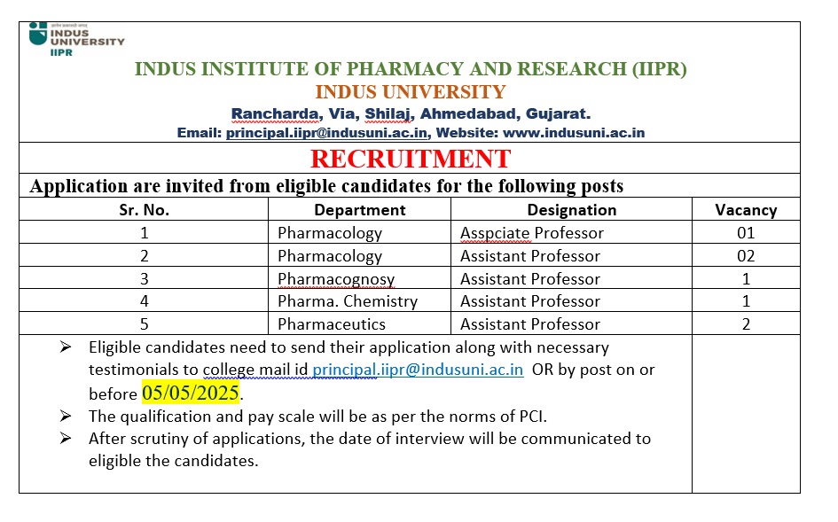Click the first arrow bullet icon
Viewport: 838px width, 522px height.
click(x=66, y=347)
